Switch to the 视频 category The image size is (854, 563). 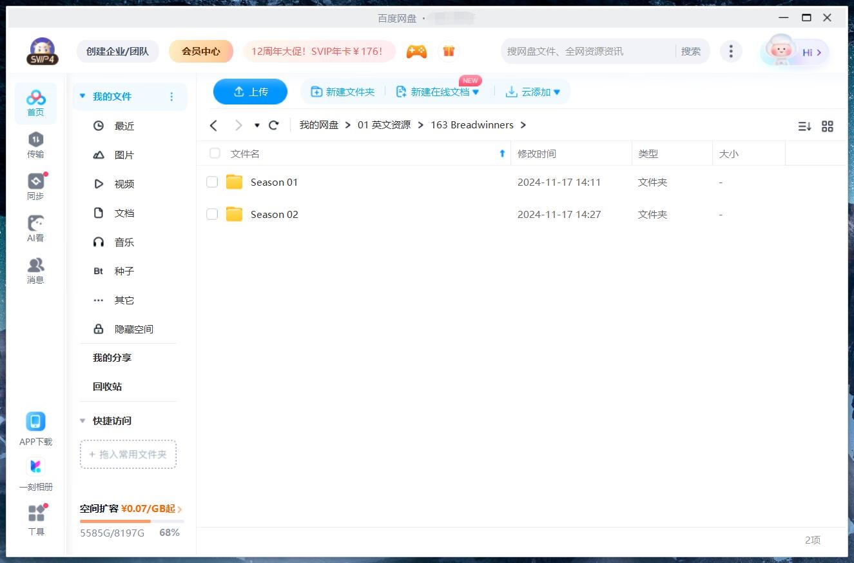click(x=123, y=184)
